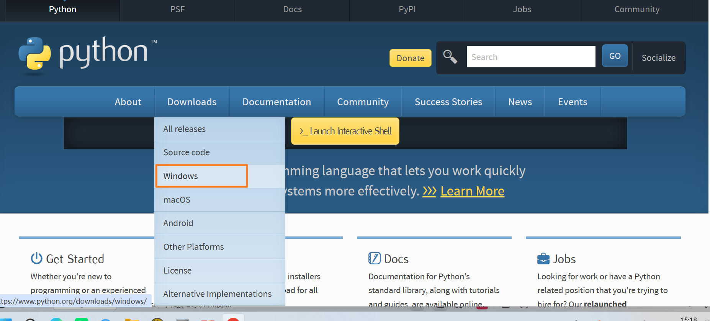Screen dimensions: 710x321
Task: Choose Other Platforms in the Downloads menu
Action: 220,247
